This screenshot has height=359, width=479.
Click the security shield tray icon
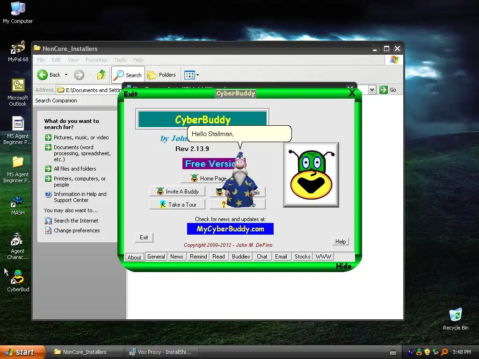[427, 352]
